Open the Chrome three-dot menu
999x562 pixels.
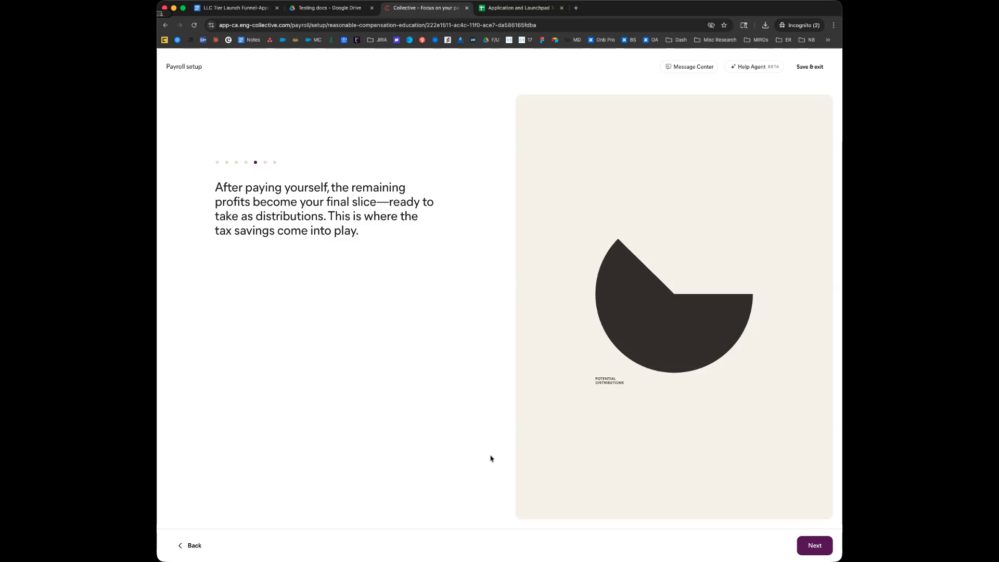834,25
